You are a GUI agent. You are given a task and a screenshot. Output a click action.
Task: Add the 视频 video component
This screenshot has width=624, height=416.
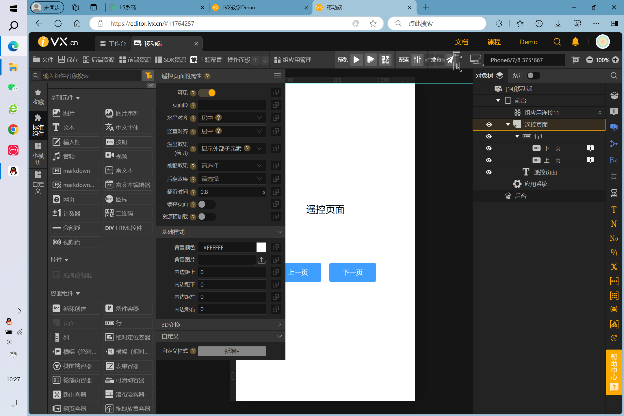click(128, 156)
